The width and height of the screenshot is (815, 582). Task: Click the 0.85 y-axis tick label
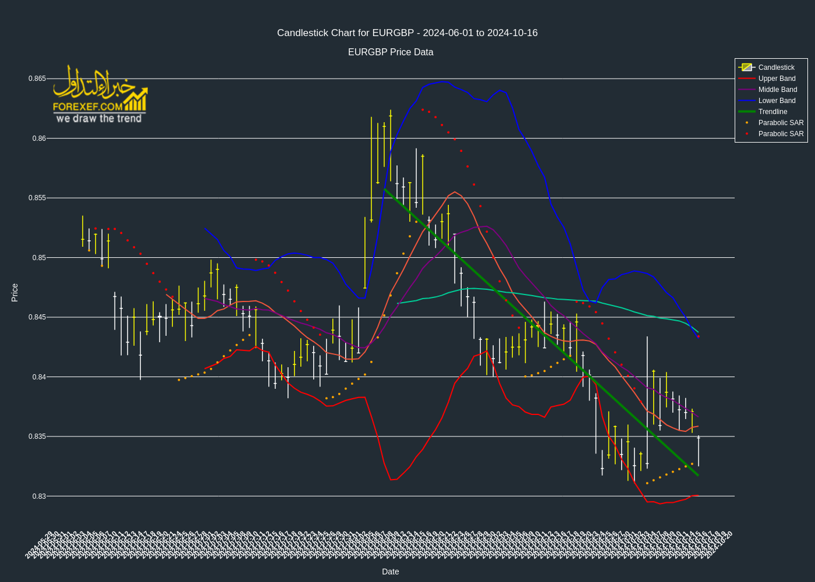point(39,258)
